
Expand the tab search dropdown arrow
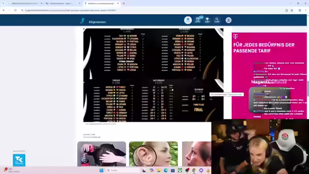[x=3, y=3]
